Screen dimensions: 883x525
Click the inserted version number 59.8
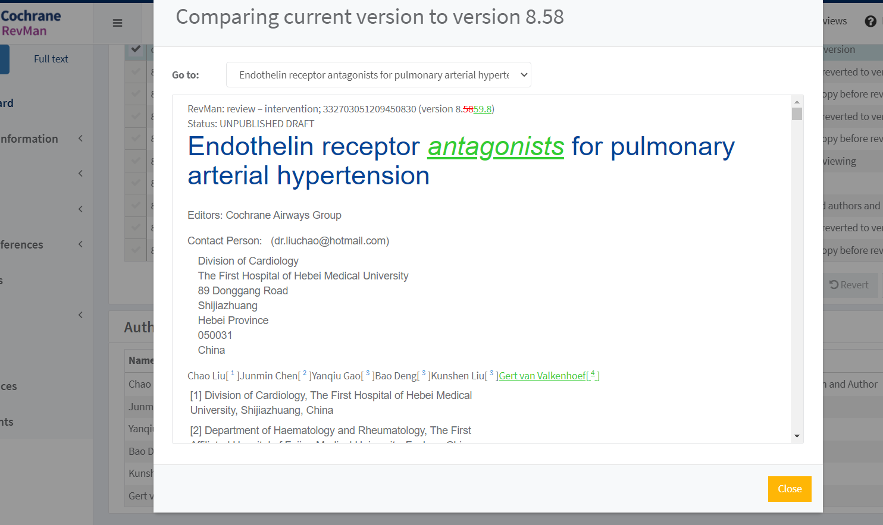(x=483, y=109)
